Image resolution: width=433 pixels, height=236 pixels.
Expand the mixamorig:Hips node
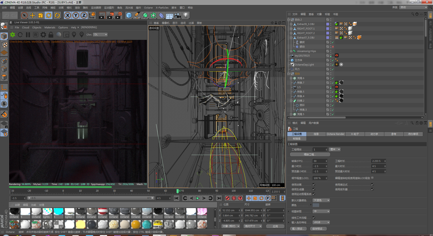(291, 51)
